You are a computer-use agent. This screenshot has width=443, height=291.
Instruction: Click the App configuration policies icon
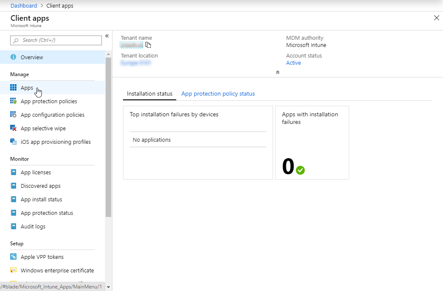(x=13, y=115)
